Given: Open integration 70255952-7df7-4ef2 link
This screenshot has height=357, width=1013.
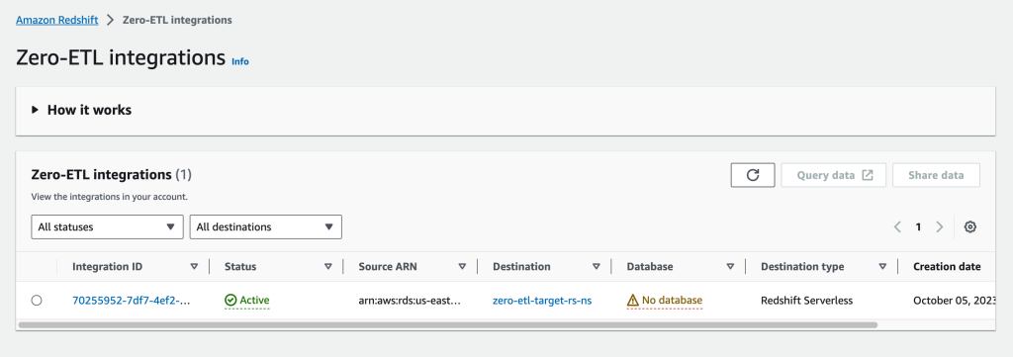Looking at the screenshot, I should [132, 301].
